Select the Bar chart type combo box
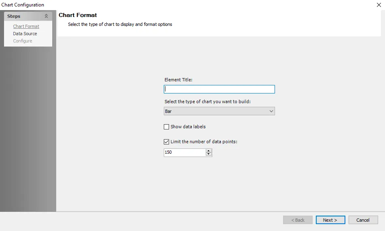The width and height of the screenshot is (385, 231). click(x=219, y=111)
